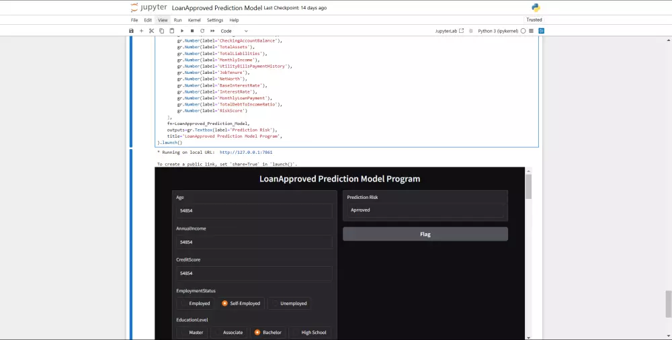Click the Jupyter logo
The width and height of the screenshot is (672, 340).
(x=149, y=7)
